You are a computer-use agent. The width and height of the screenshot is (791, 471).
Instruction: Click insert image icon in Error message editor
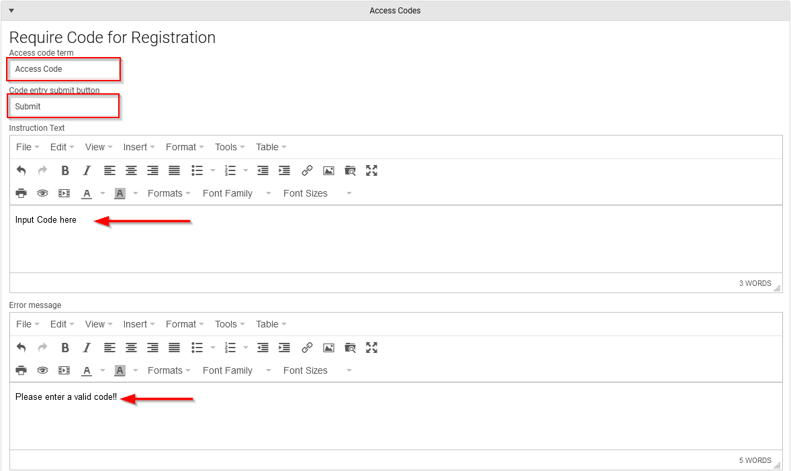pyautogui.click(x=328, y=348)
